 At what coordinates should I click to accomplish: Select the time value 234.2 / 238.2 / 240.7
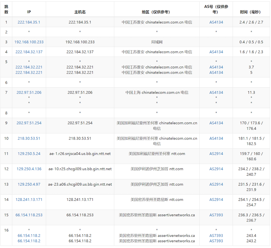point(251,172)
